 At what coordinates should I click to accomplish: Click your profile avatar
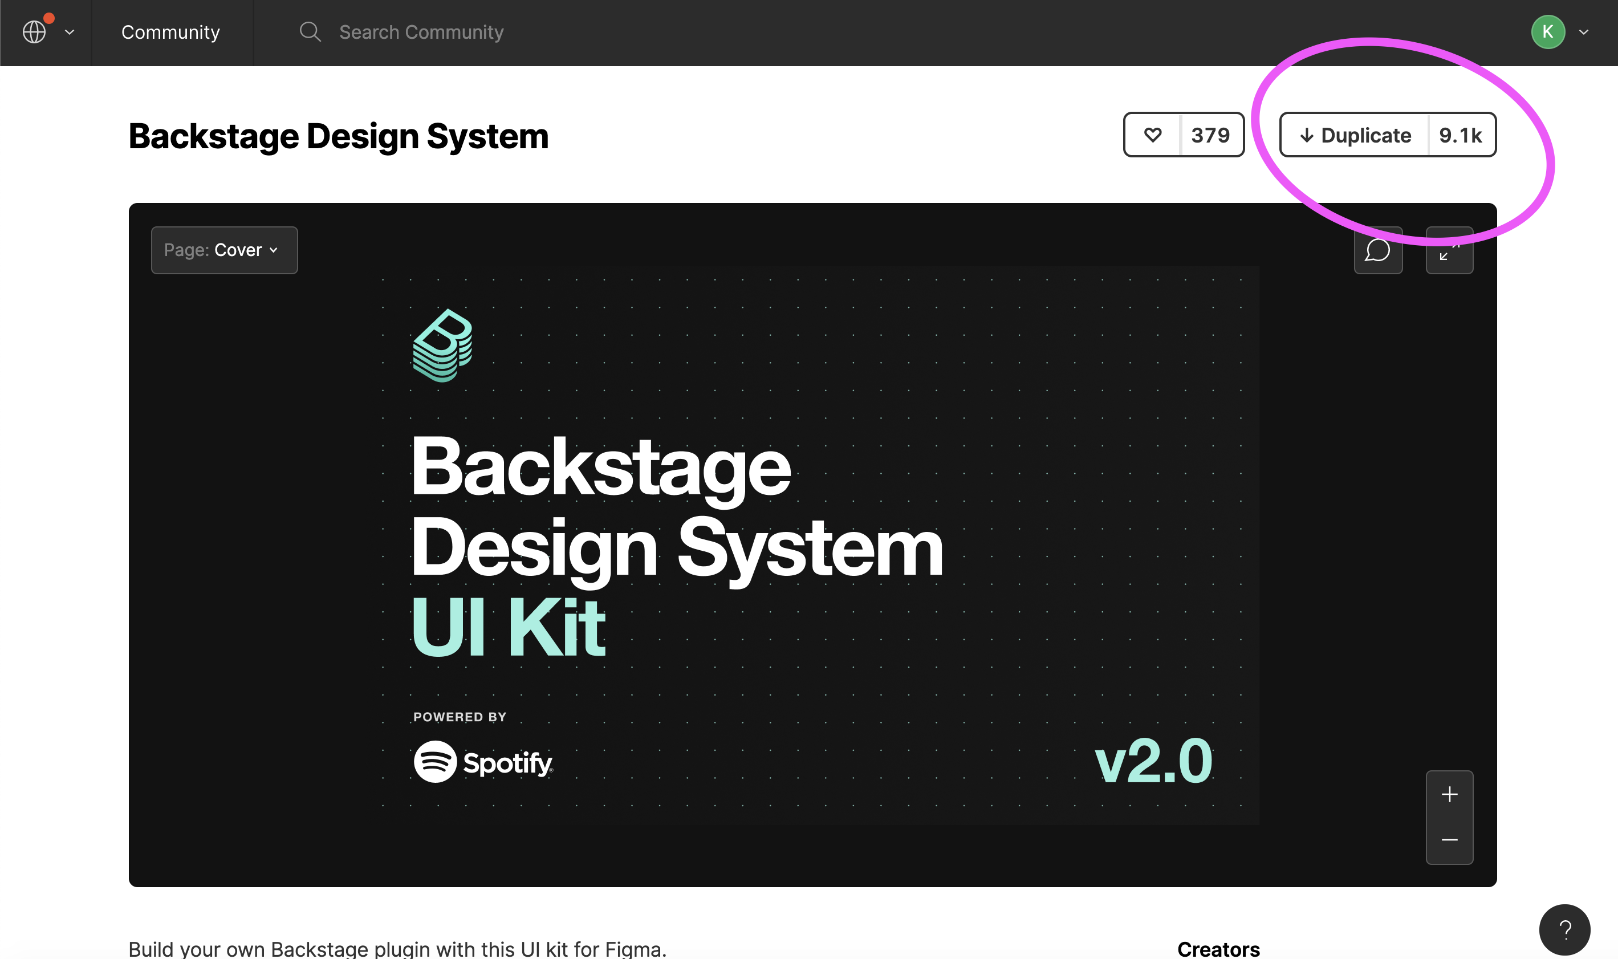point(1547,32)
